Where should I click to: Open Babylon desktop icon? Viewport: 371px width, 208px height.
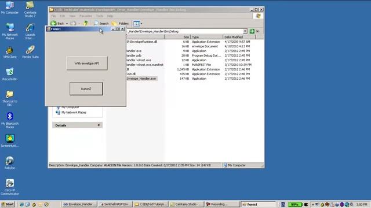[10, 163]
